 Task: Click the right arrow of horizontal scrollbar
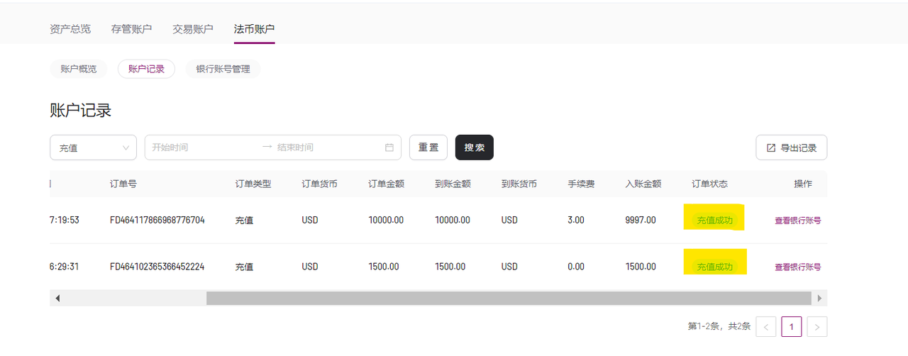(819, 299)
